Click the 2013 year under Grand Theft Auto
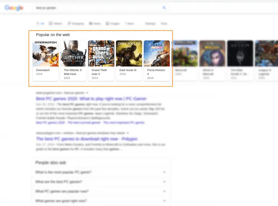This screenshot has height=206, width=278. point(95,78)
